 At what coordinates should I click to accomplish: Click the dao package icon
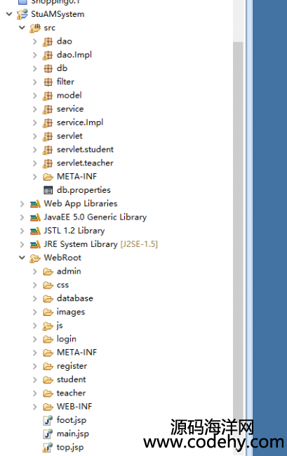tap(48, 42)
